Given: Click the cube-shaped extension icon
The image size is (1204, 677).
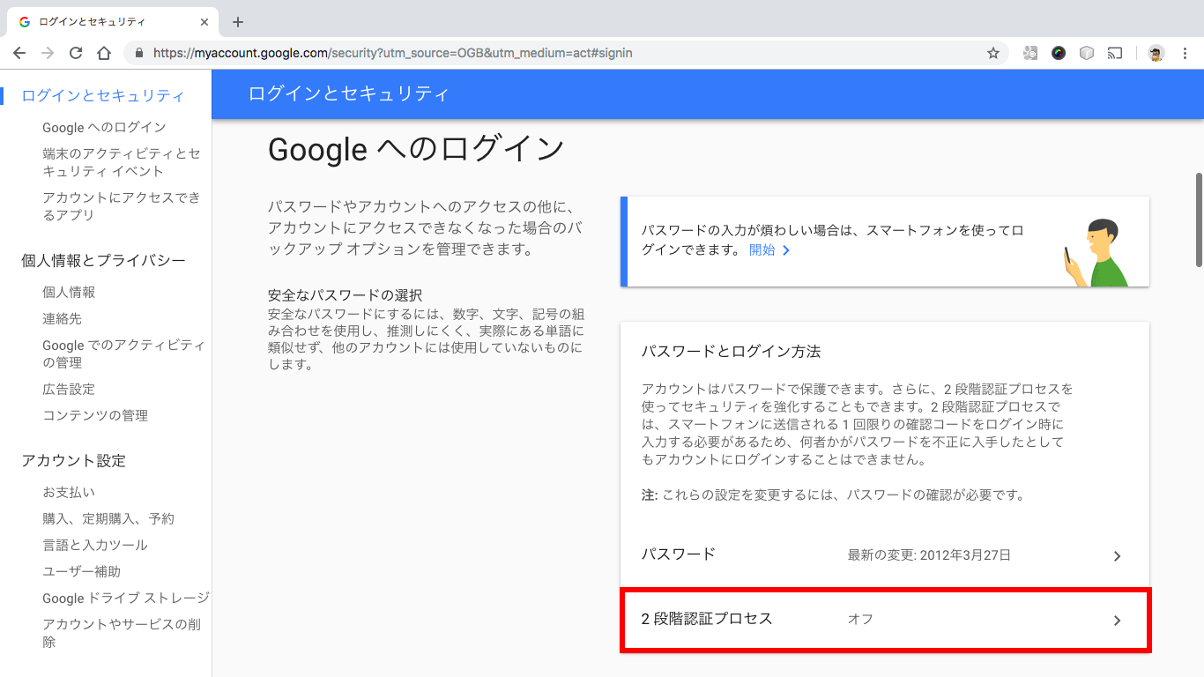Looking at the screenshot, I should [1085, 53].
